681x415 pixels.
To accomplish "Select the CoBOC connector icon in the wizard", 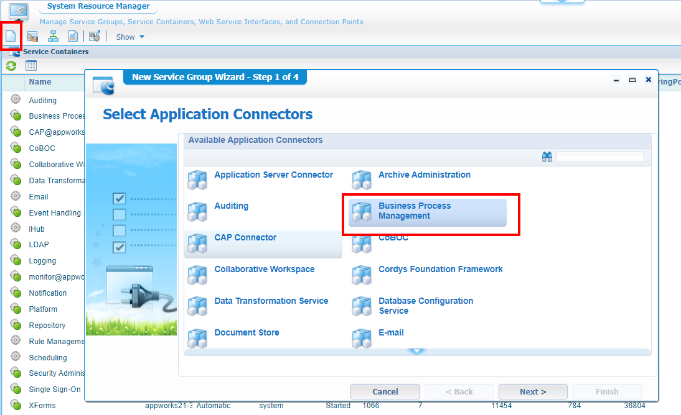I will click(x=362, y=245).
